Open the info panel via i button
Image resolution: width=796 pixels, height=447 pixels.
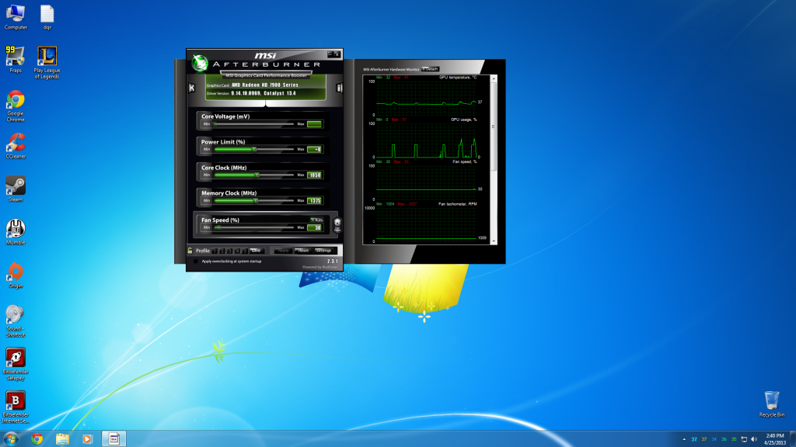tap(339, 88)
